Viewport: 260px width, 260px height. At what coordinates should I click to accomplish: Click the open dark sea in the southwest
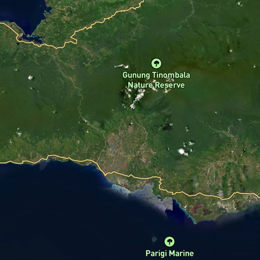coord(50,216)
